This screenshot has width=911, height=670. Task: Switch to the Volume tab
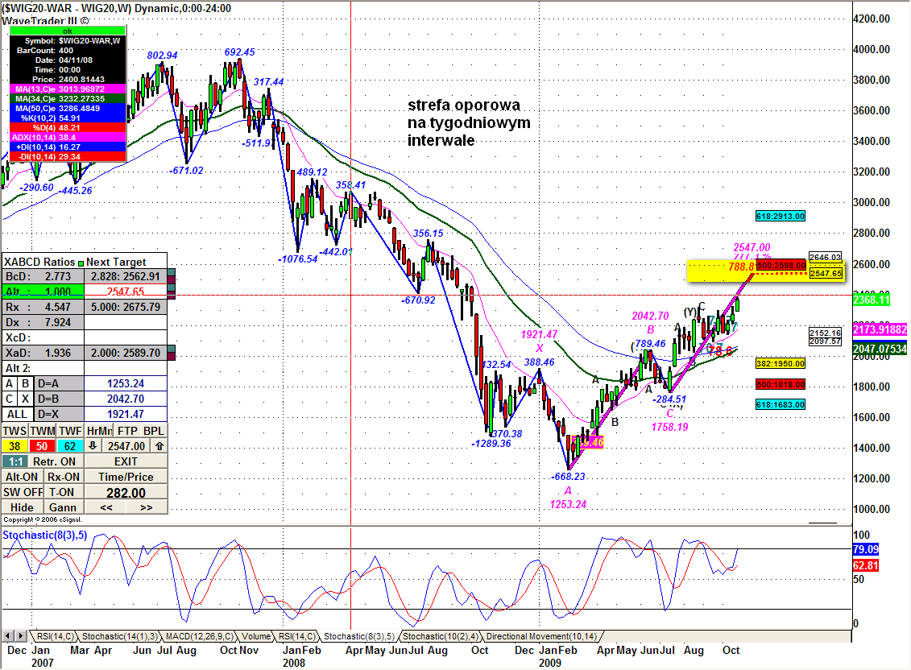pyautogui.click(x=256, y=636)
